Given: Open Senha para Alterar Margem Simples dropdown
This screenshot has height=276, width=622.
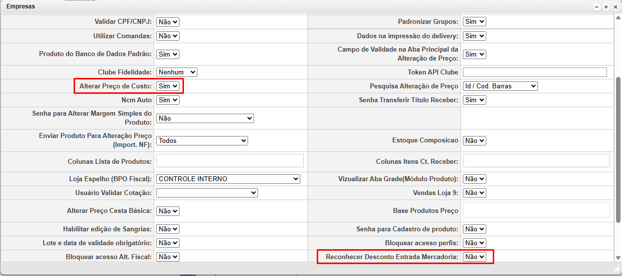Looking at the screenshot, I should tap(205, 119).
